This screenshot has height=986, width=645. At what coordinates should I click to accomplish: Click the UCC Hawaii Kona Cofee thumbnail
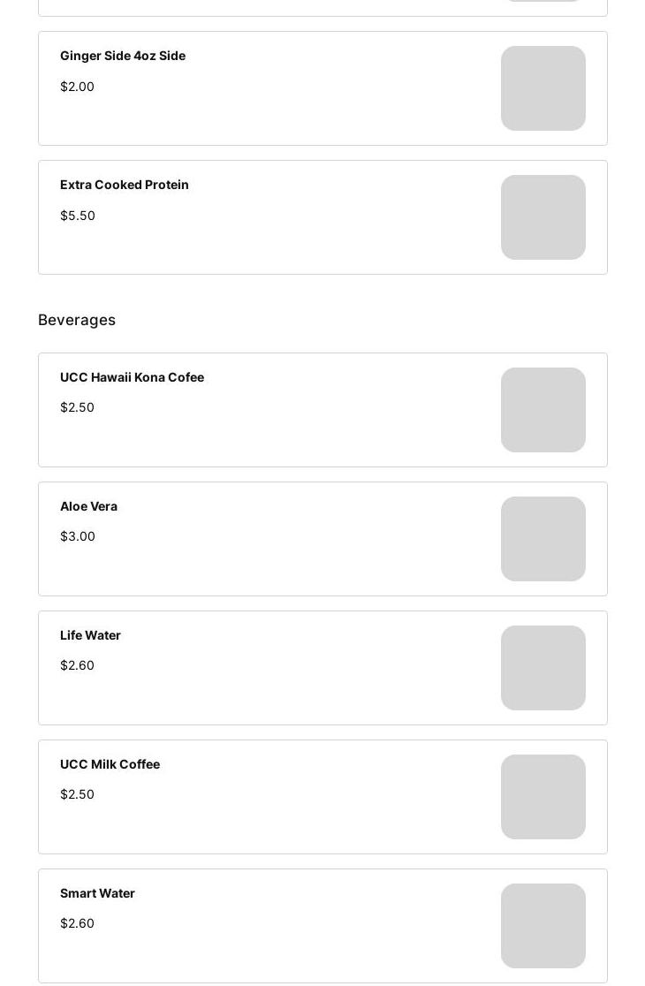coord(543,410)
